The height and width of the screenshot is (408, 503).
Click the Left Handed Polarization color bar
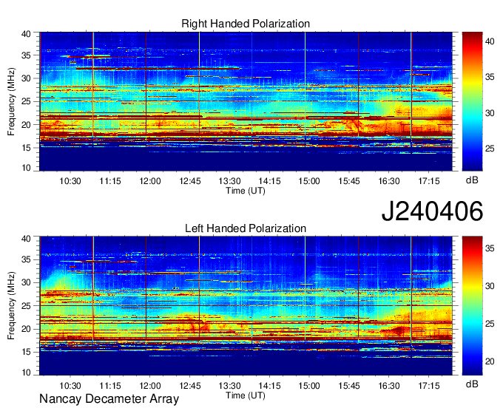(x=472, y=306)
